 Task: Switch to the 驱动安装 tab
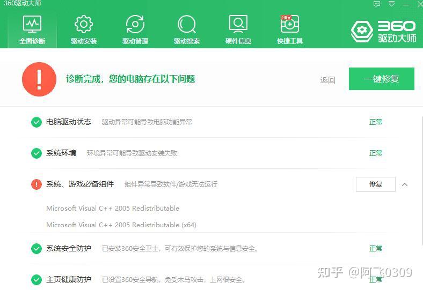tap(84, 29)
